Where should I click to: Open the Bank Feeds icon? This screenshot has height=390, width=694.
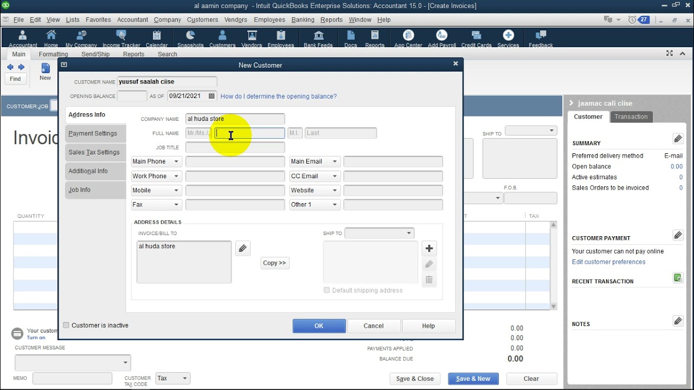coord(318,38)
